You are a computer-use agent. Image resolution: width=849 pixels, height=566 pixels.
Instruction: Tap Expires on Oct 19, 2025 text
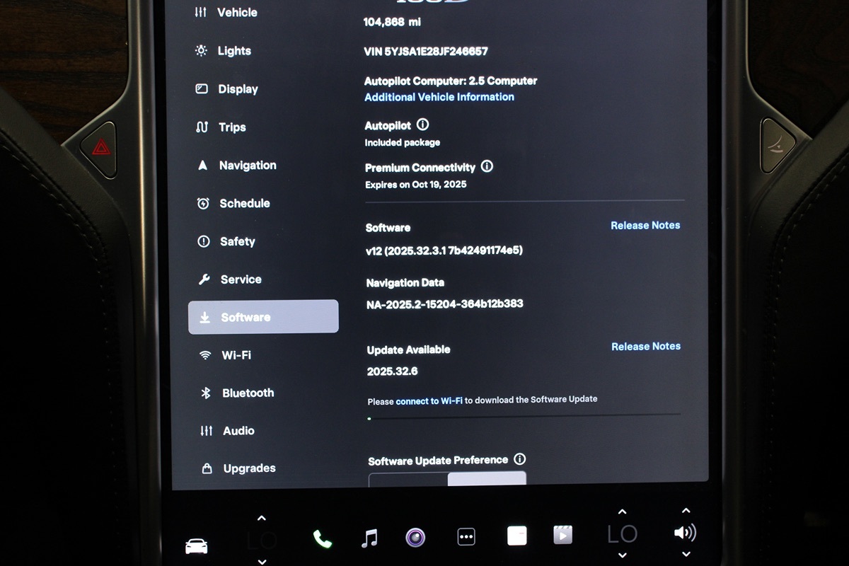click(x=416, y=185)
